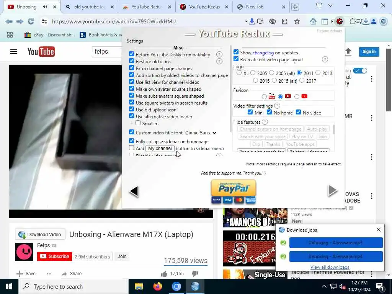The height and width of the screenshot is (294, 392).
Task: Click the YouTube upload arrow icon
Action: tap(348, 52)
